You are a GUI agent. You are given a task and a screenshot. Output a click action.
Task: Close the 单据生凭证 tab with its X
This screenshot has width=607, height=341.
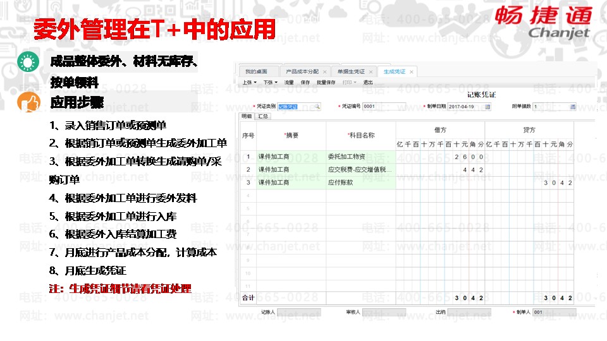(x=371, y=72)
